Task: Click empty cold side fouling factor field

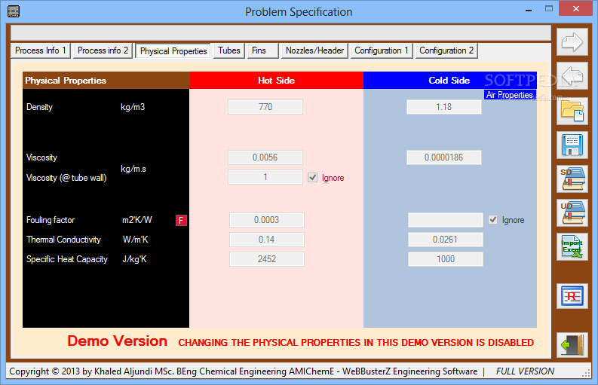Action: click(446, 220)
